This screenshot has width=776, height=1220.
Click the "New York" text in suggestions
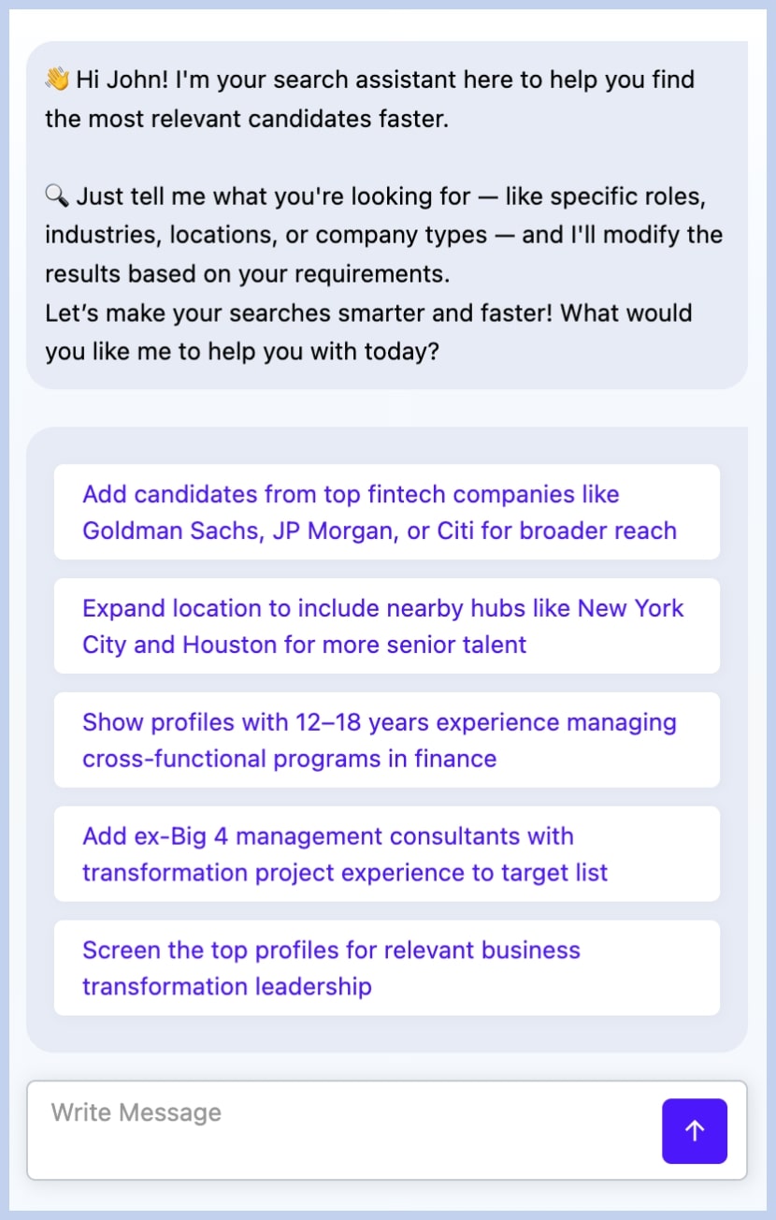click(x=631, y=608)
